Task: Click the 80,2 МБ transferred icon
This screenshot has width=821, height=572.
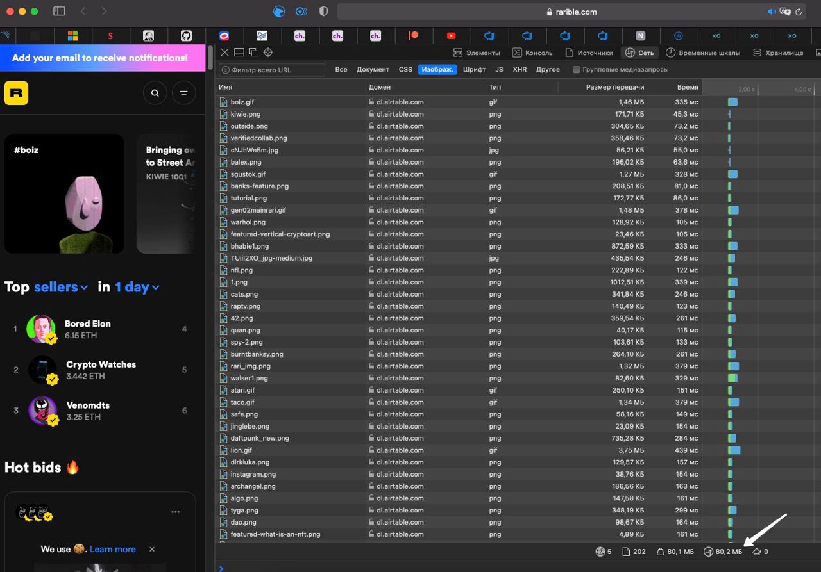Action: point(709,552)
